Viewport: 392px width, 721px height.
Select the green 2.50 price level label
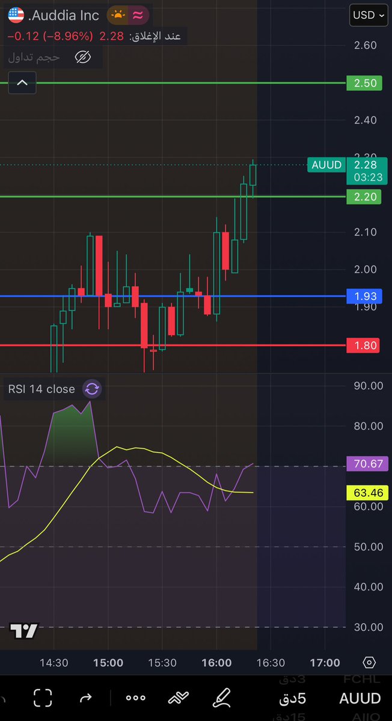point(364,83)
